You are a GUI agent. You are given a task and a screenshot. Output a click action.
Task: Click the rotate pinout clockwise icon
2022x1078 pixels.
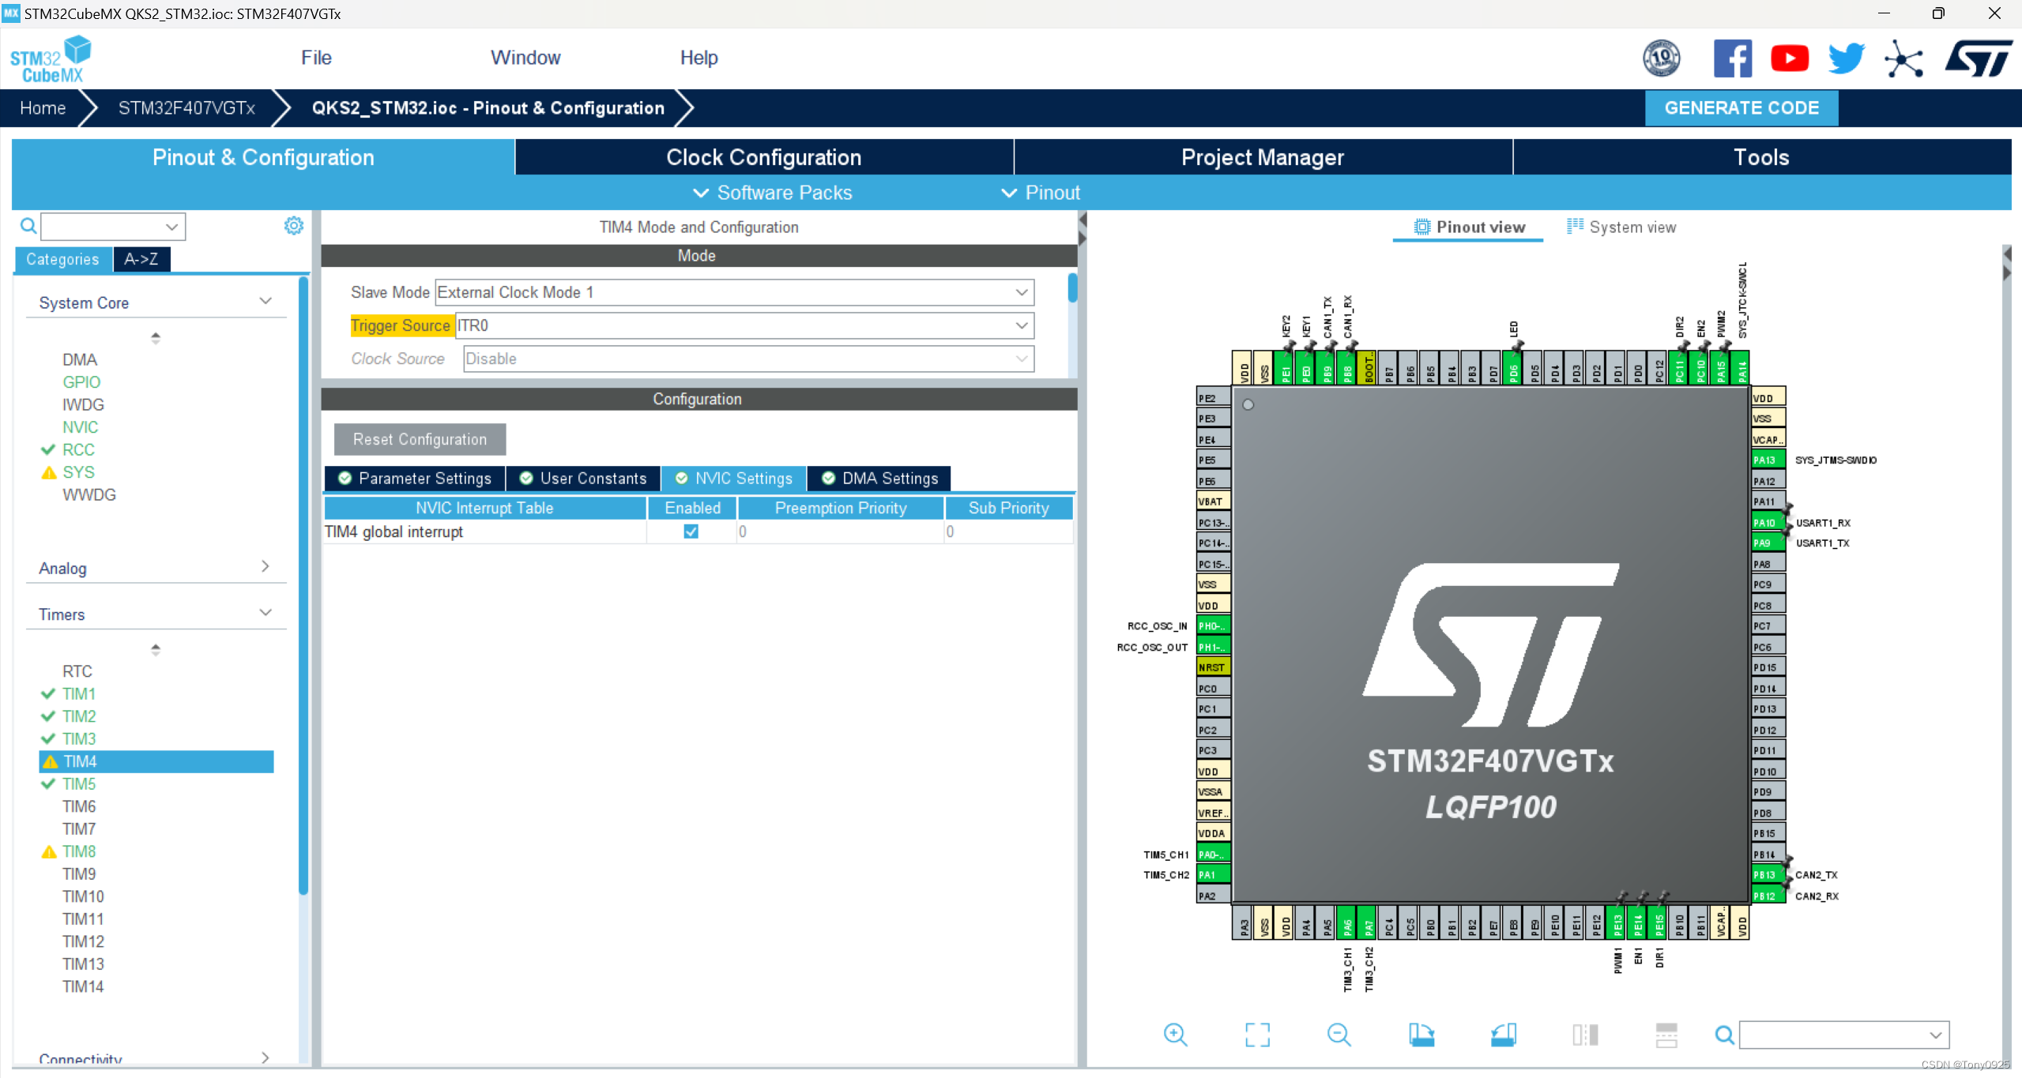coord(1421,1035)
